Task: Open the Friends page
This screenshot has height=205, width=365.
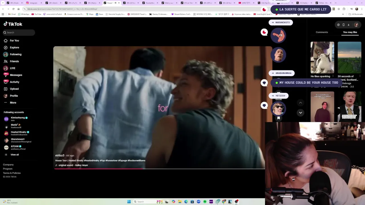Action: pyautogui.click(x=11, y=61)
